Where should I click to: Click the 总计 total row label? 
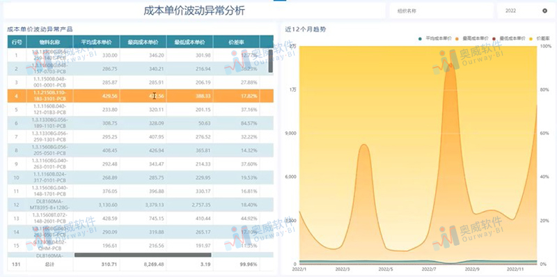click(49, 264)
